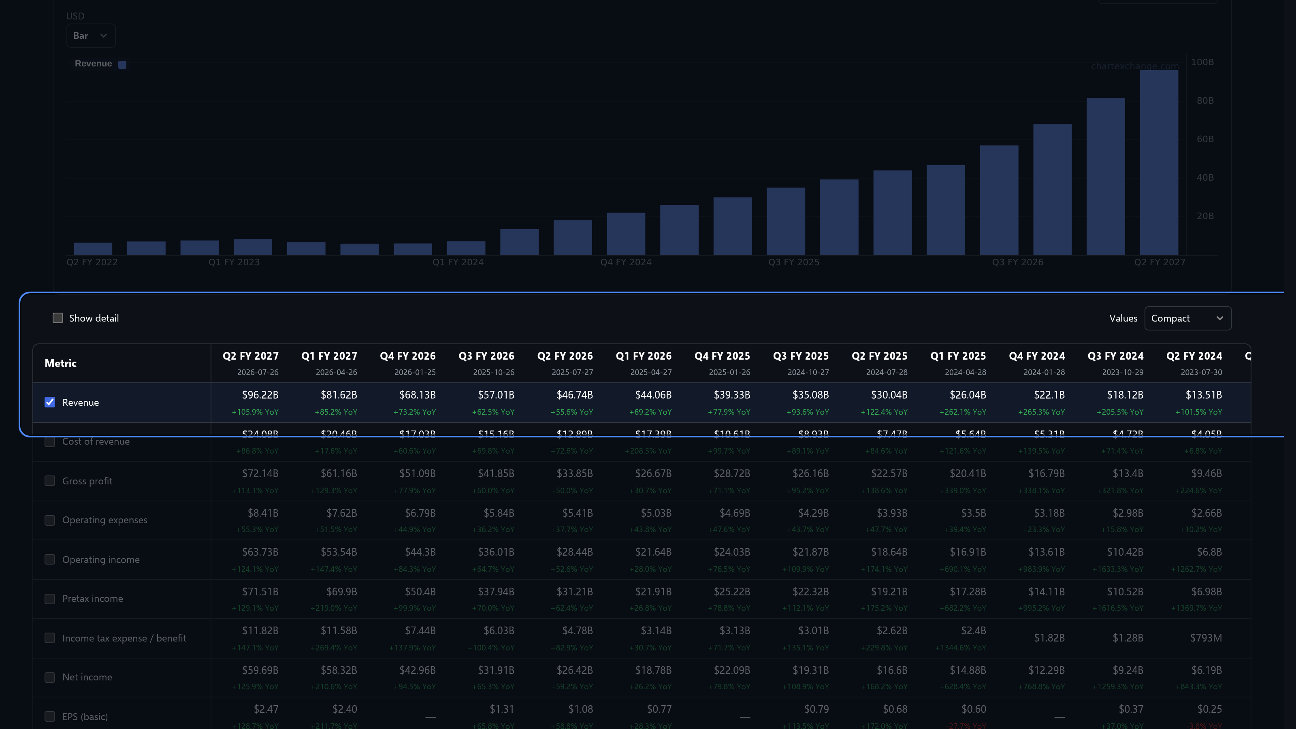Screen dimensions: 1296x729
Task: Check the Pretax income checkbox
Action: [50, 599]
